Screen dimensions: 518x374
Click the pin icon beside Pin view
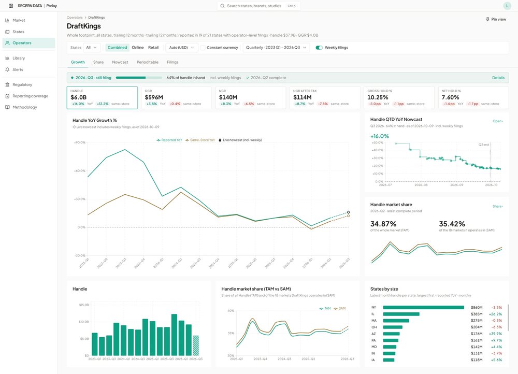pos(487,19)
